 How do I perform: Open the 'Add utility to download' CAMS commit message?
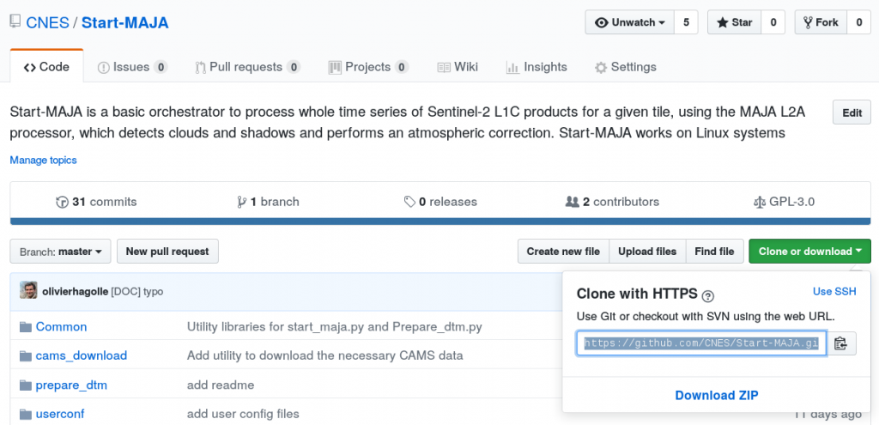tap(324, 356)
